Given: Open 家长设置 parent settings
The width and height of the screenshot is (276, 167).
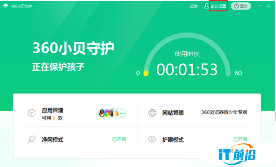Looking at the screenshot, I should tap(219, 6).
